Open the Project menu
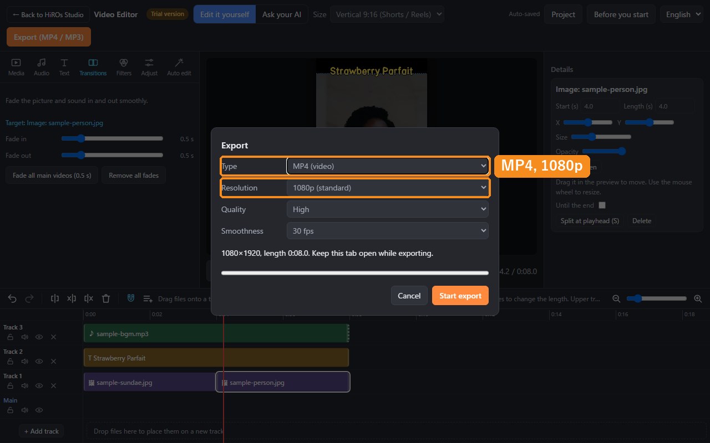This screenshot has height=443, width=710. [x=563, y=14]
